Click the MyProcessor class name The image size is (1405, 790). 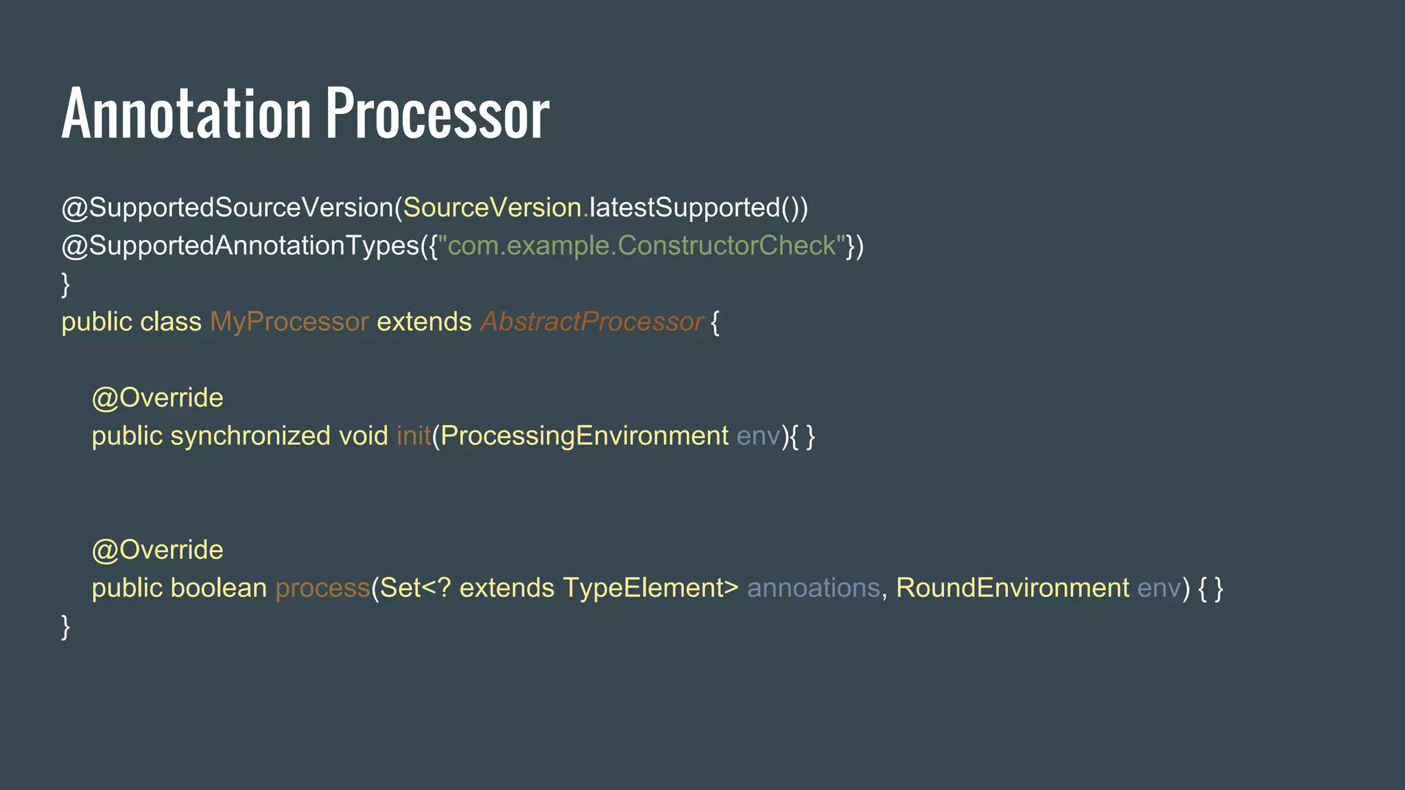pyautogui.click(x=290, y=322)
